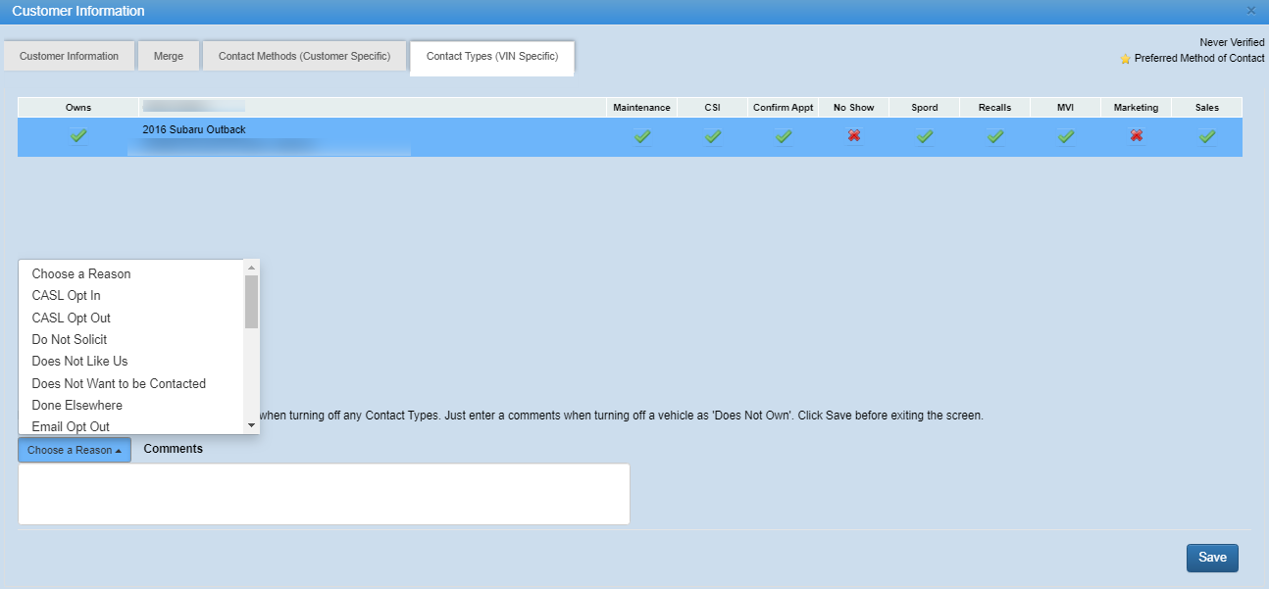1269x589 pixels.
Task: Toggle the MVI green checkmark
Action: click(1066, 136)
